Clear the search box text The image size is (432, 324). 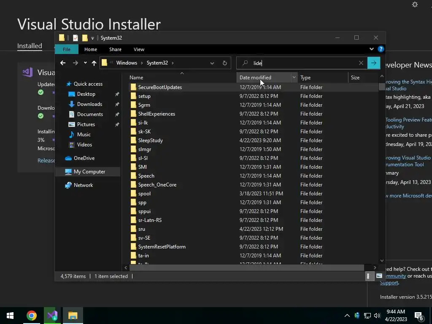[x=361, y=63]
